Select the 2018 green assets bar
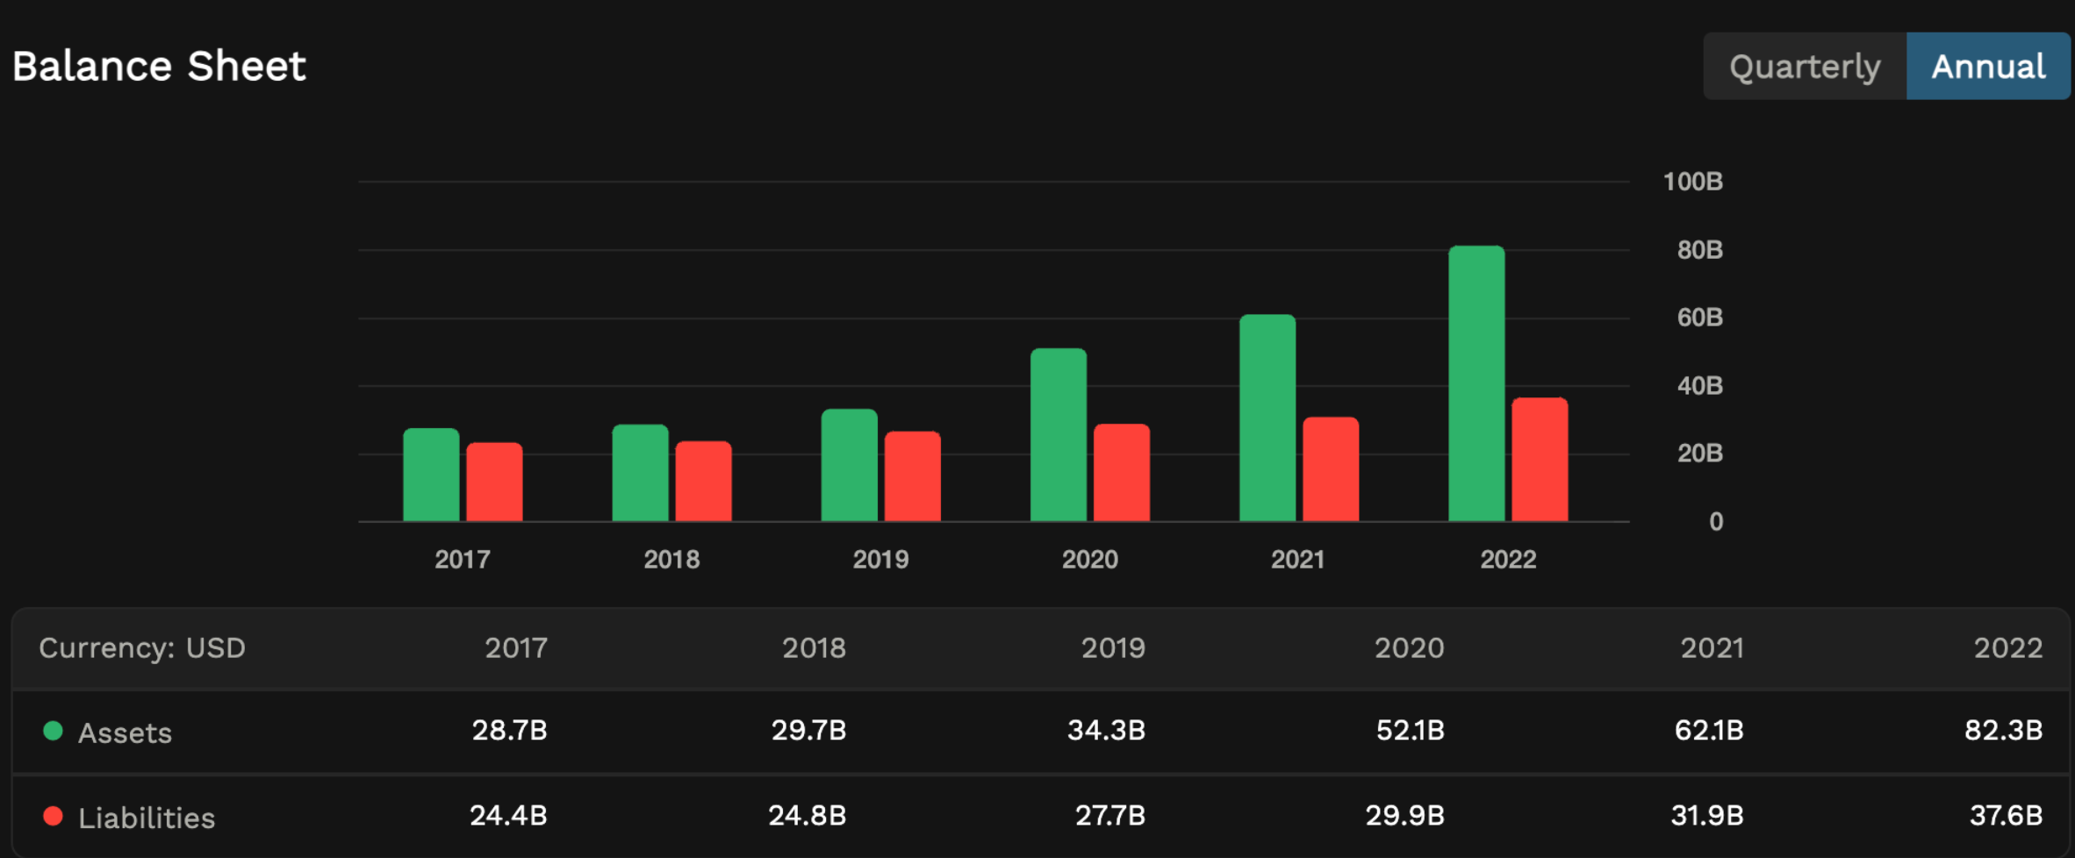Viewport: 2075px width, 858px height. 640,473
